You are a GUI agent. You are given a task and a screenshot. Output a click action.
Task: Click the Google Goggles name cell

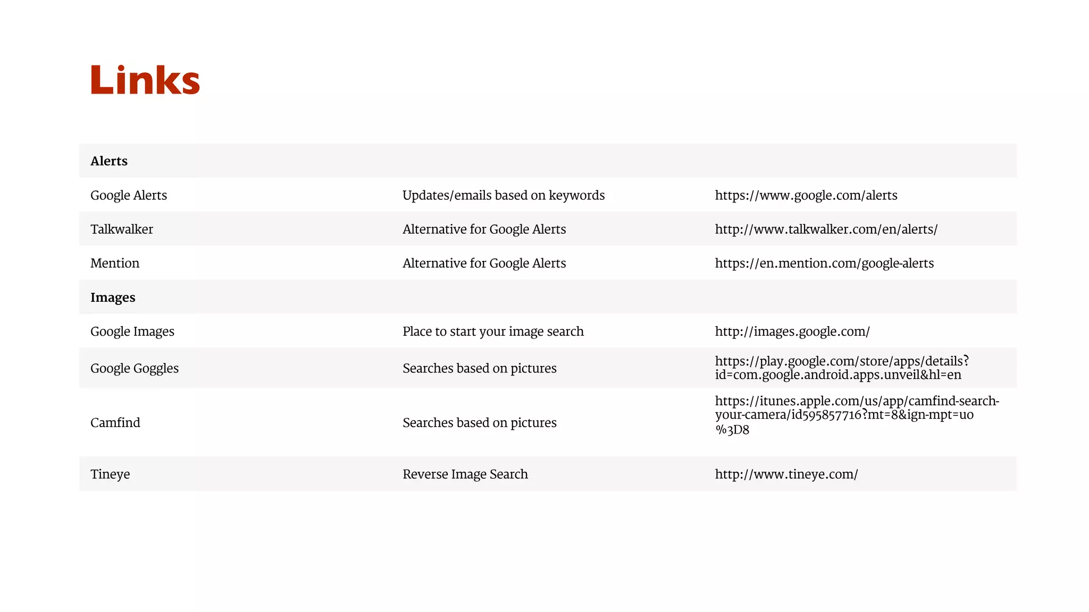[x=135, y=368]
